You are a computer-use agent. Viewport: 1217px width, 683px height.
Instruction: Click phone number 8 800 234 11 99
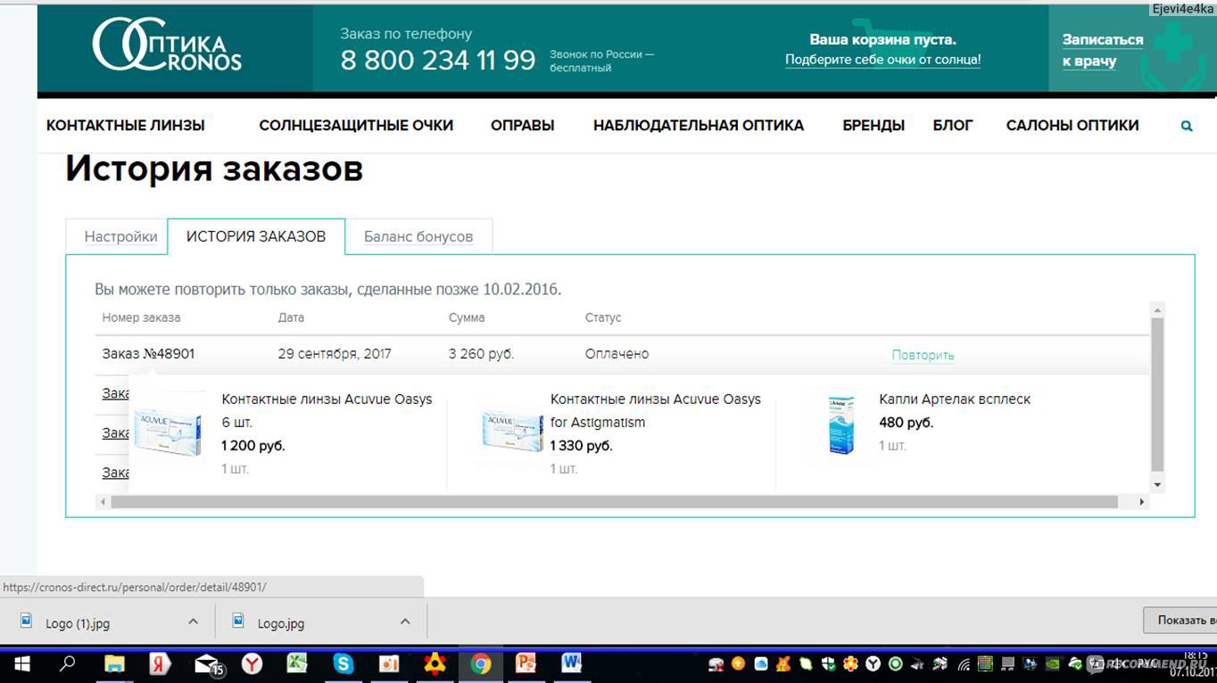click(x=438, y=60)
